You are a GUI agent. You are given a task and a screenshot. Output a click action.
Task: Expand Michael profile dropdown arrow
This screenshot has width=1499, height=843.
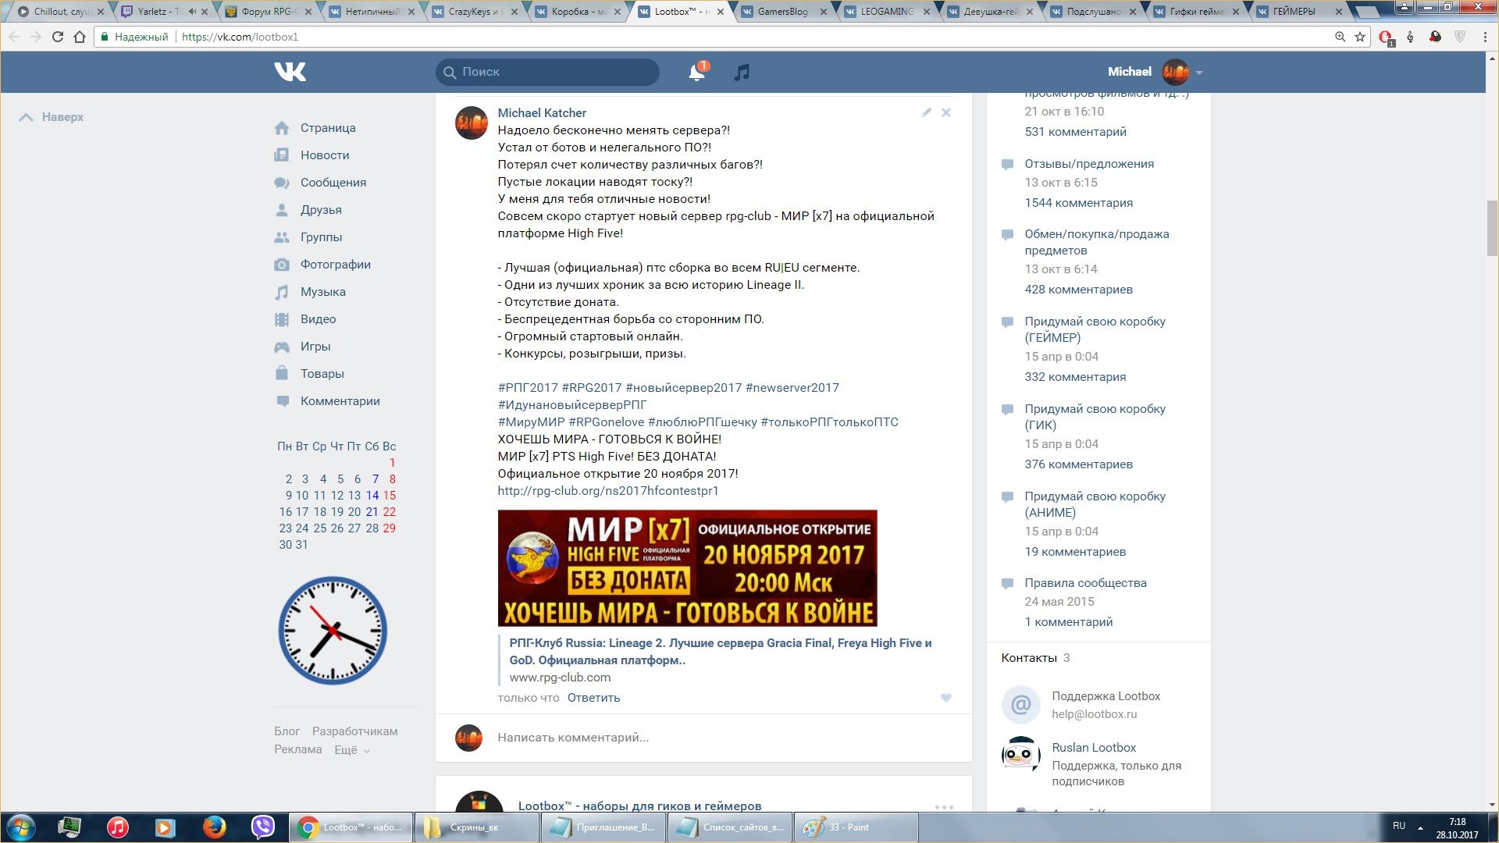tap(1199, 73)
